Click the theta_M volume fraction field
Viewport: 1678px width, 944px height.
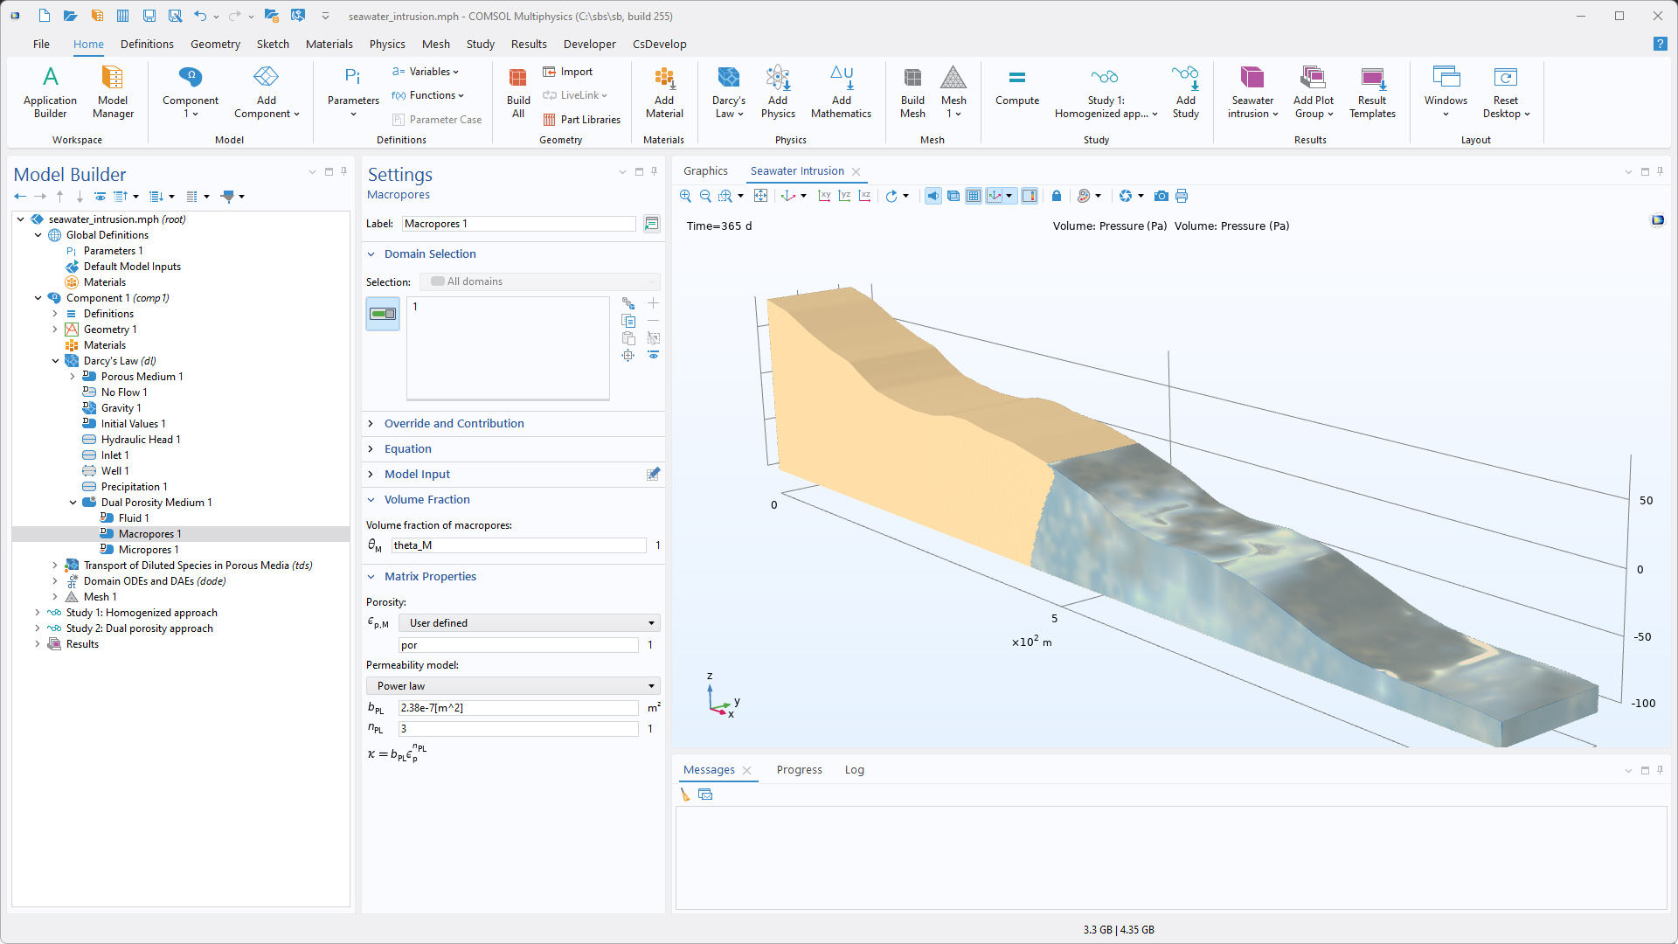click(x=518, y=545)
